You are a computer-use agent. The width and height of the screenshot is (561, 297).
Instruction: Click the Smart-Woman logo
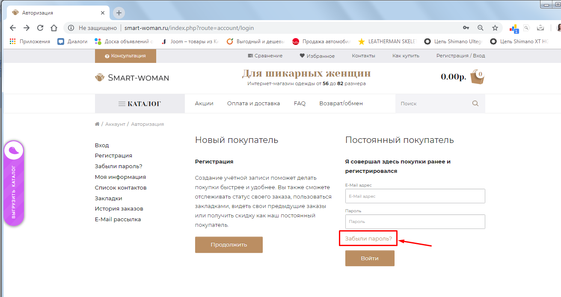pos(132,77)
